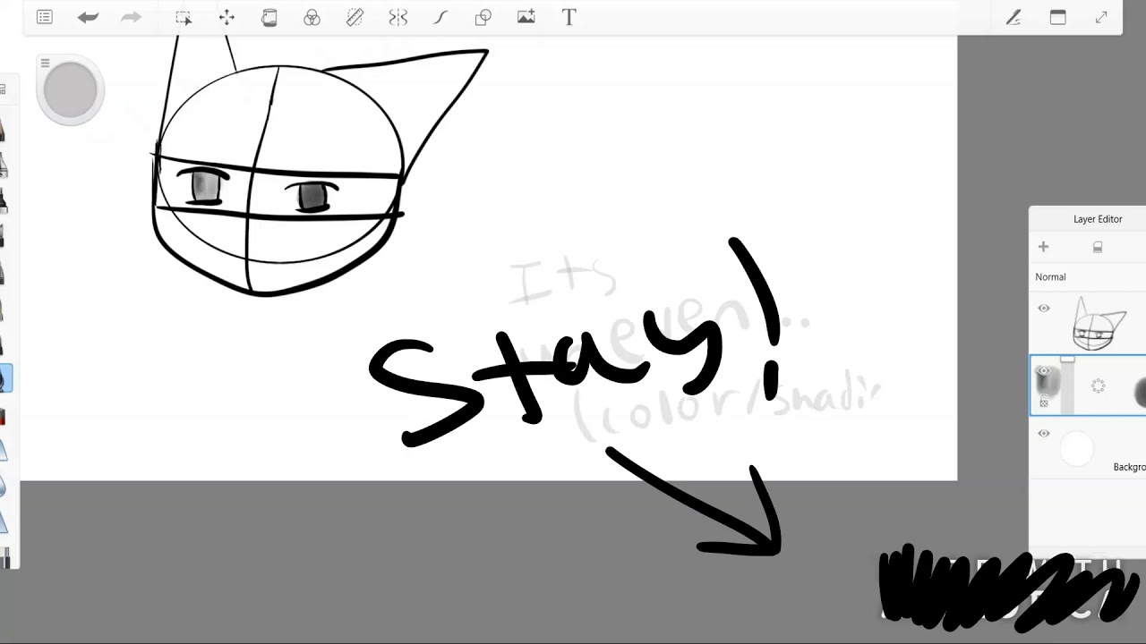This screenshot has height=644, width=1146.
Task: Click the Undo arrow
Action: [x=88, y=17]
